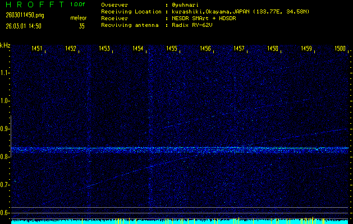This screenshot has height=224, width=353.
Task: Select the meteor count value 35
Action: [x=82, y=26]
